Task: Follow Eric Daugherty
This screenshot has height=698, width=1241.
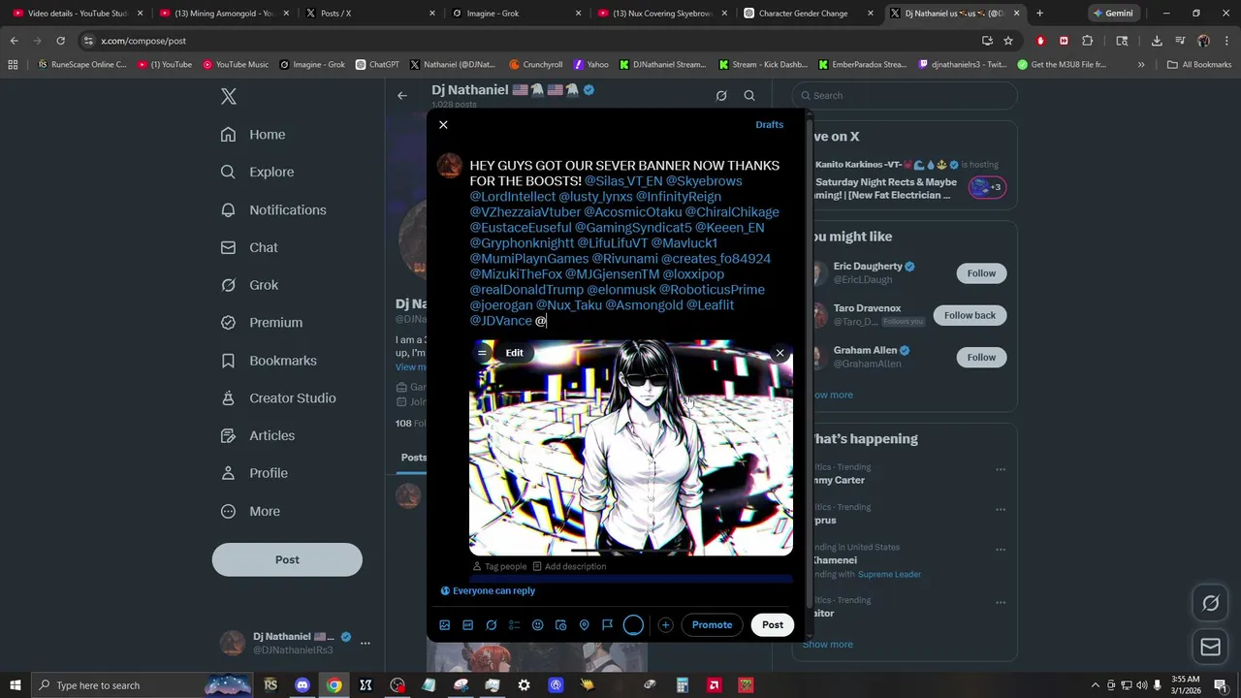Action: point(981,273)
